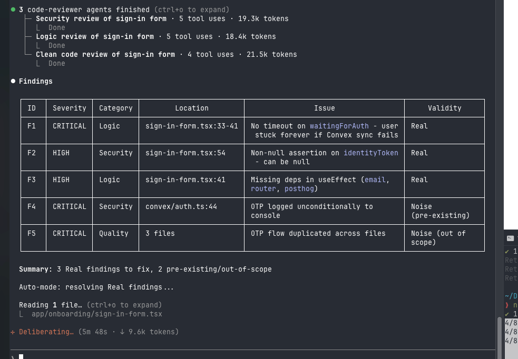
Task: Click CRITICAL severity in row F5
Action: pos(70,233)
